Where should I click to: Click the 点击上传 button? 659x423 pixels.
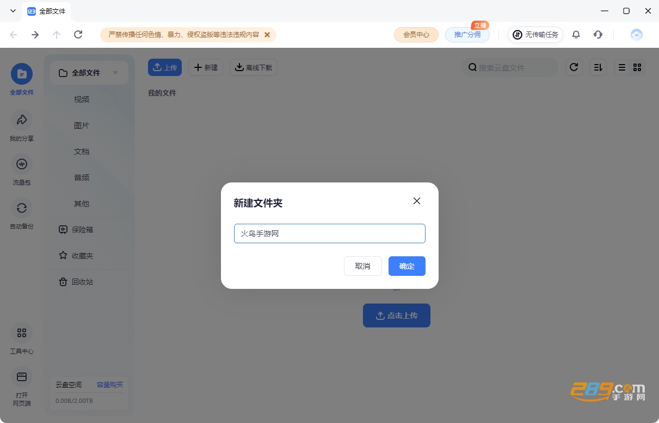[397, 315]
